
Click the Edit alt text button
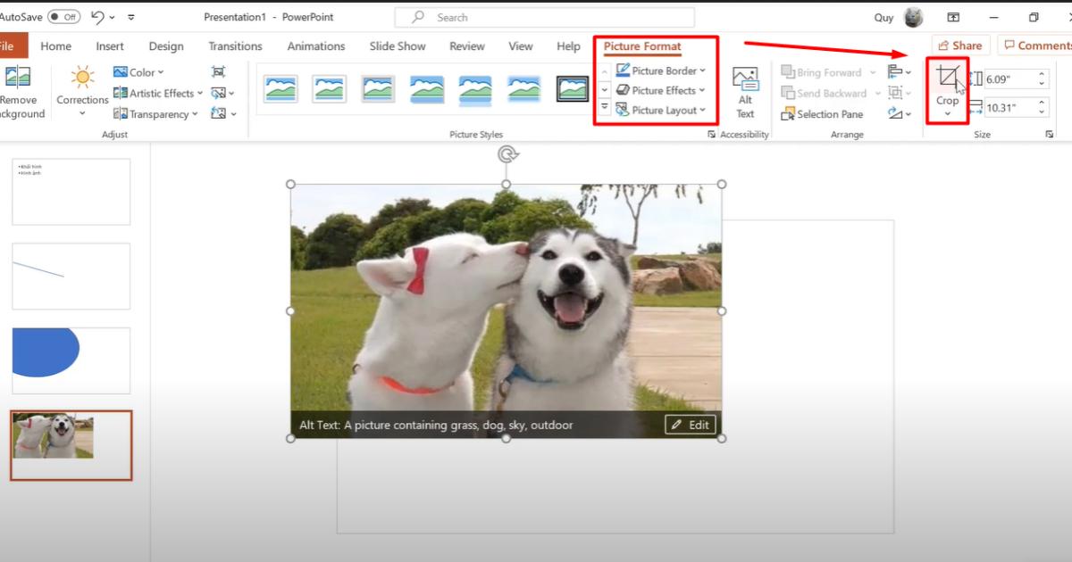[x=690, y=426]
